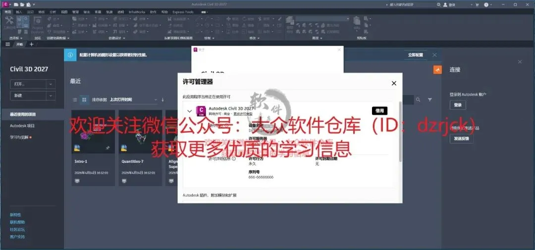Click the orange announcements megaphone icon
535x250 pixels.
(x=437, y=70)
